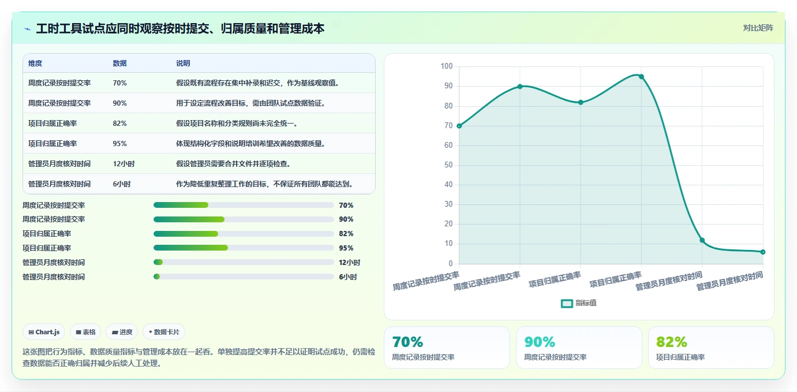Click the lightning icon beside the title
The width and height of the screenshot is (797, 392).
[27, 28]
